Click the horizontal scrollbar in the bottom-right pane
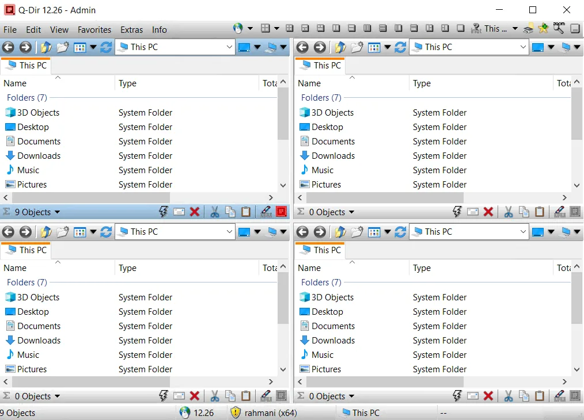Image resolution: width=584 pixels, height=420 pixels. pyautogui.click(x=385, y=381)
